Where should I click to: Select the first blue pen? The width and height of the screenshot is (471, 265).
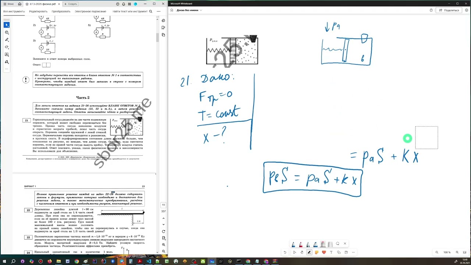pos(293,244)
